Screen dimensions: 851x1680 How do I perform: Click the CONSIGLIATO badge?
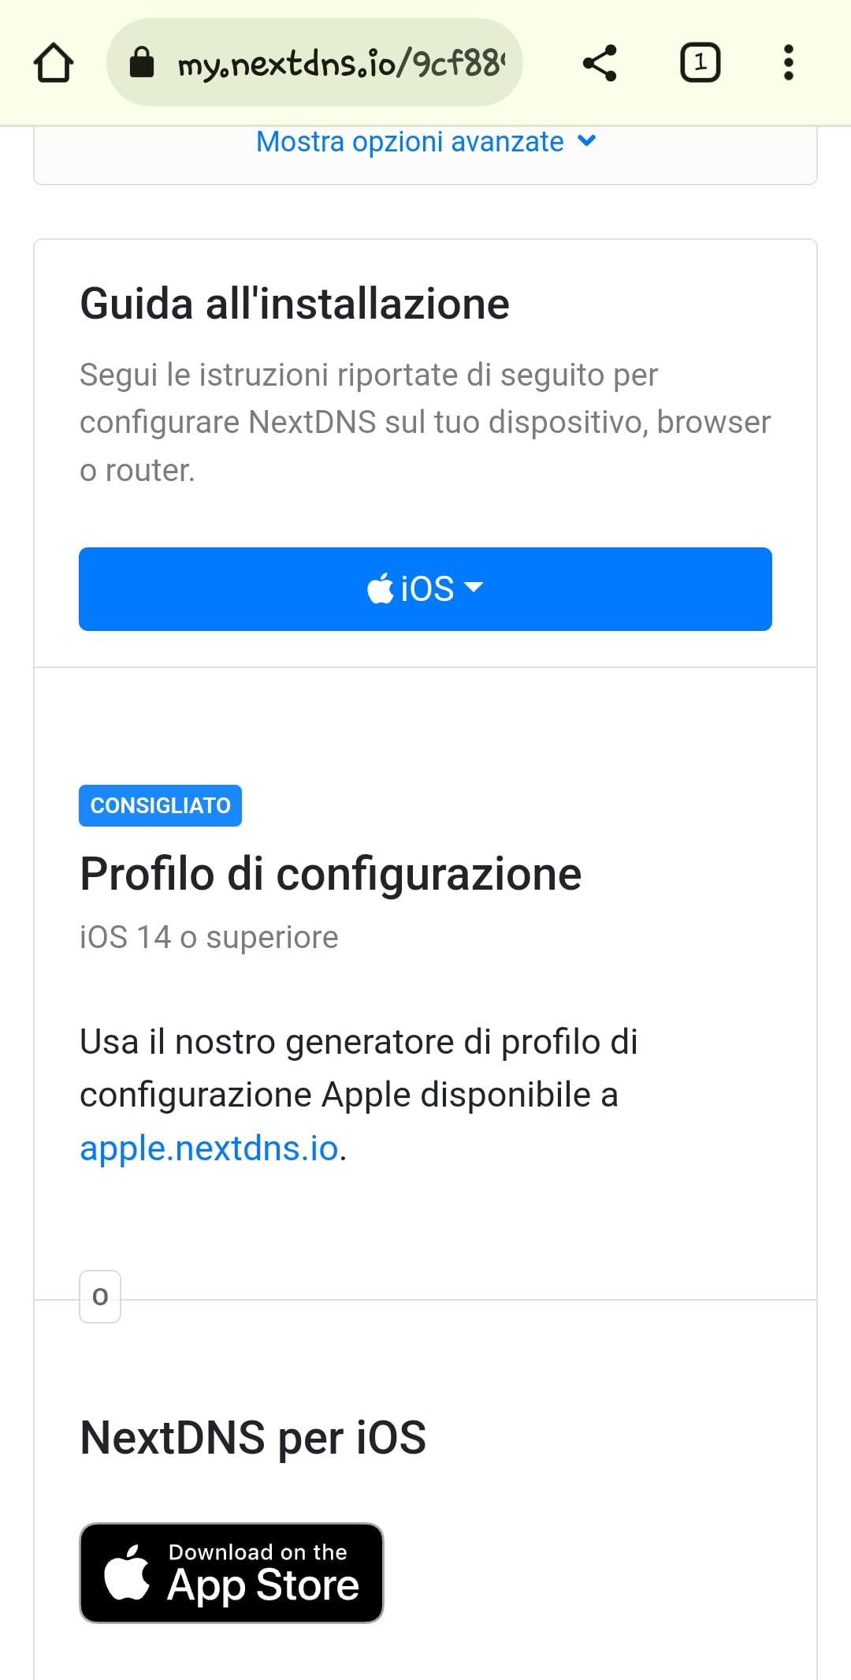(x=160, y=805)
